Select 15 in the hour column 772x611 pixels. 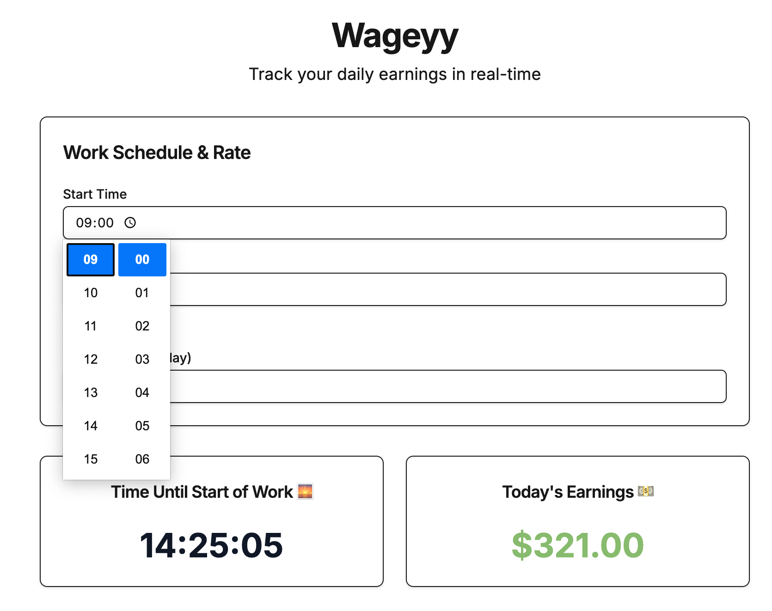[90, 459]
